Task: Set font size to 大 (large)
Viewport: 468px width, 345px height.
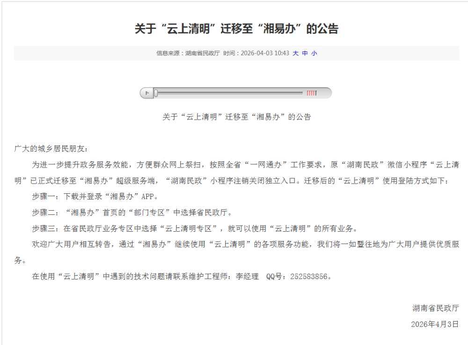Action: pos(295,53)
